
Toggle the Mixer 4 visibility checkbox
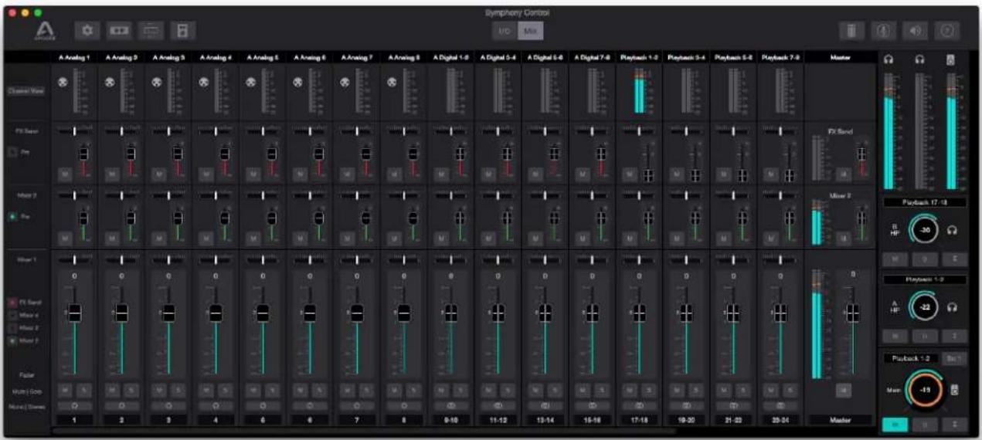click(x=13, y=315)
